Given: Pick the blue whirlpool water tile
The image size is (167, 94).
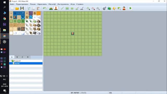Looking at the screenshot, I should (23, 17).
